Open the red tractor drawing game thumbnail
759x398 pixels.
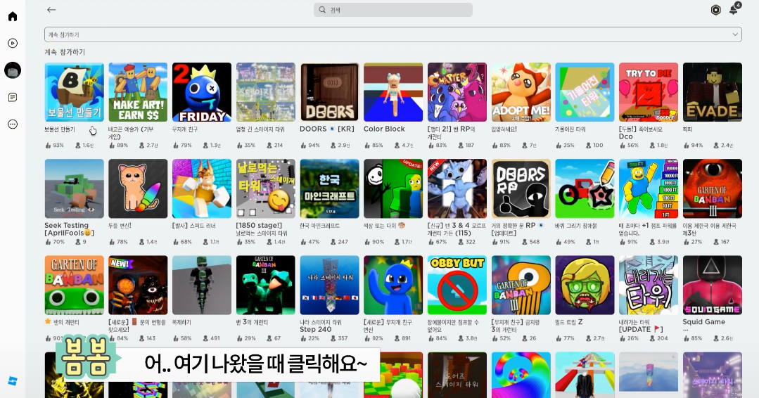(585, 188)
